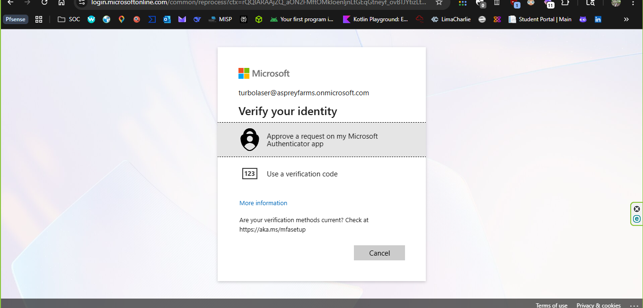The image size is (643, 308).
Task: Open the browser home page icon
Action: [62, 2]
